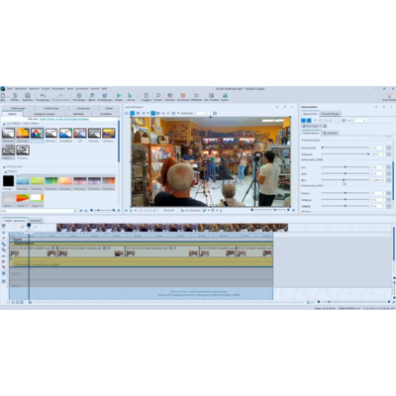The image size is (396, 396).
Task: Click the Speichern save icon
Action: (28, 96)
